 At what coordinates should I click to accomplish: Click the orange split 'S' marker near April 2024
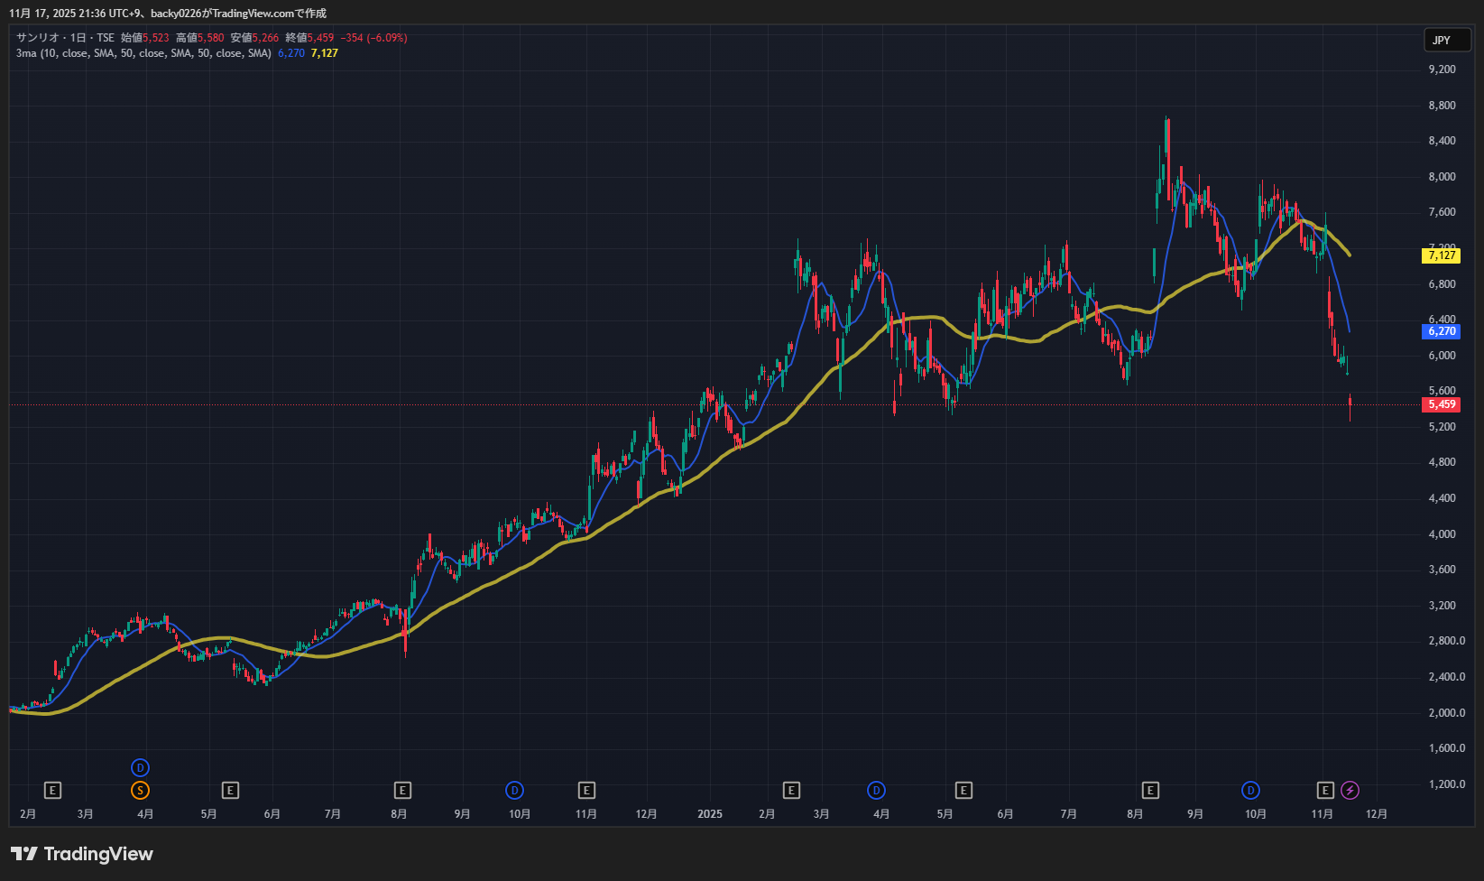[140, 791]
